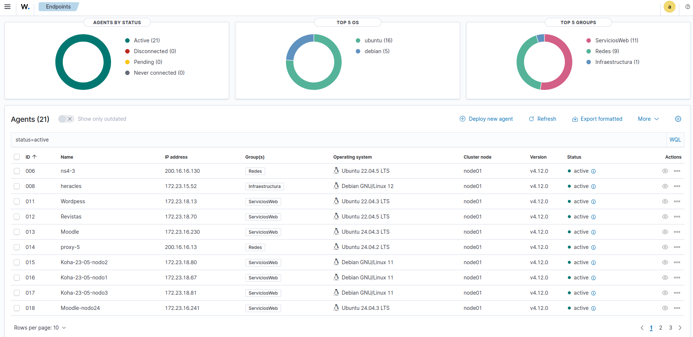Open more actions for agent proxy-5
This screenshot has height=337, width=693.
click(677, 247)
